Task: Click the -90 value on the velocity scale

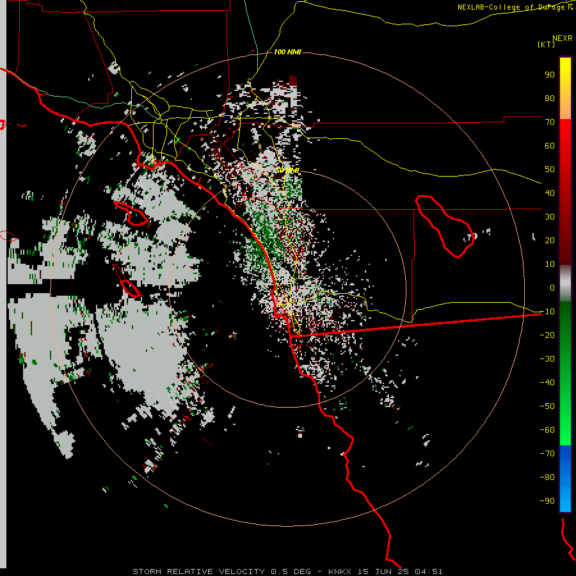Action: click(x=547, y=501)
